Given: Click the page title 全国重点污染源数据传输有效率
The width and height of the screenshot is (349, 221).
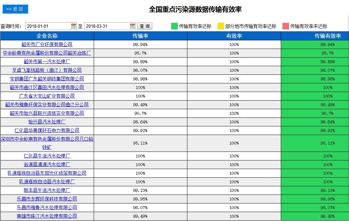Looking at the screenshot, I should pyautogui.click(x=195, y=9).
